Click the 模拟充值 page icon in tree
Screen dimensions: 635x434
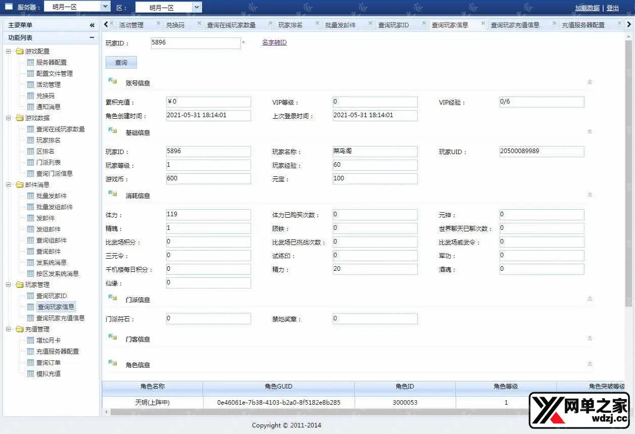point(30,374)
